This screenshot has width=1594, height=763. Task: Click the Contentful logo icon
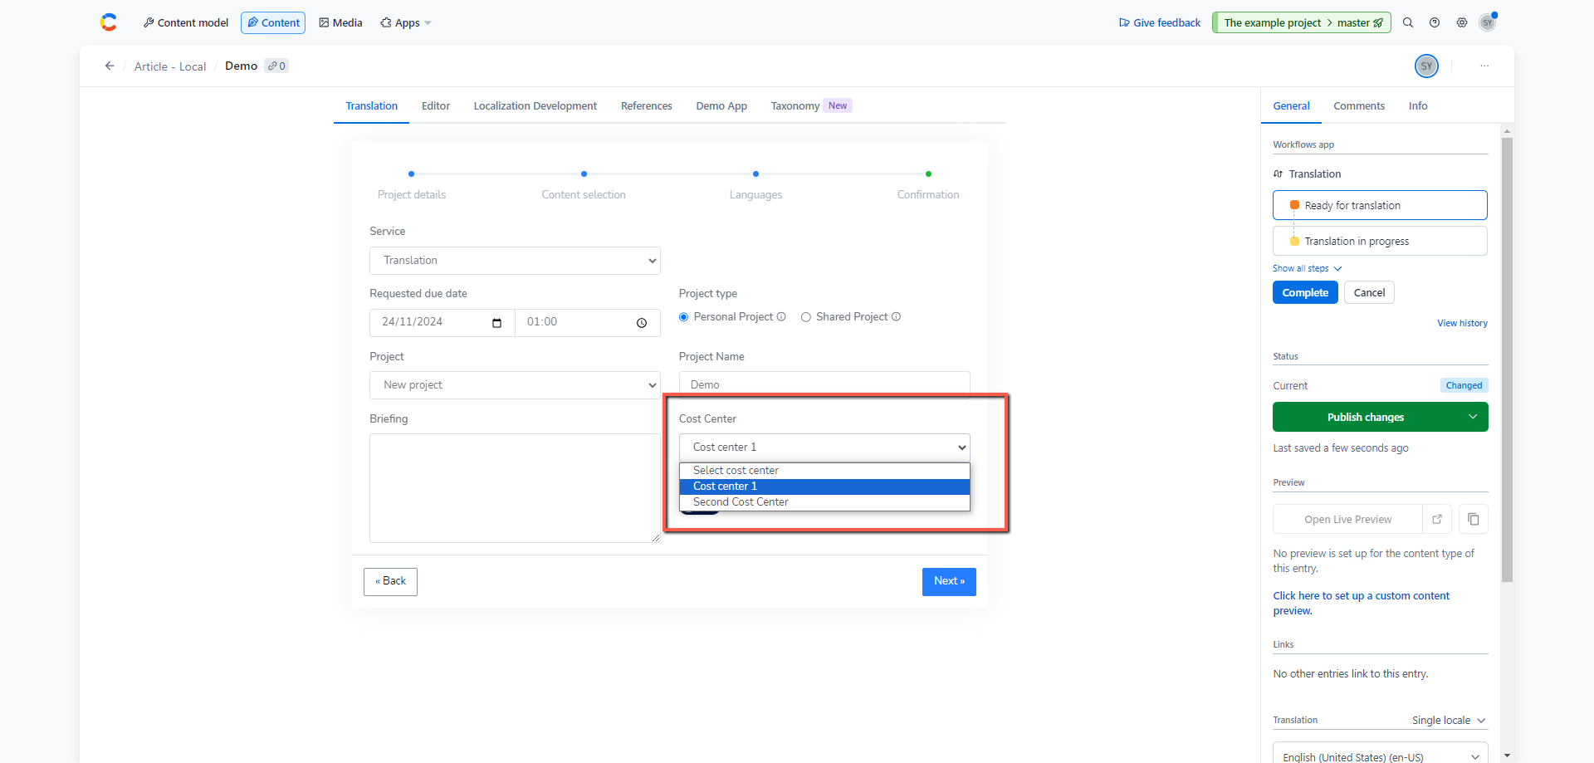coord(109,22)
